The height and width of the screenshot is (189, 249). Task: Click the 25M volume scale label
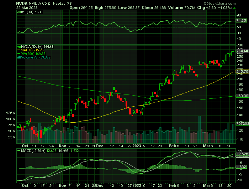pos(12,137)
